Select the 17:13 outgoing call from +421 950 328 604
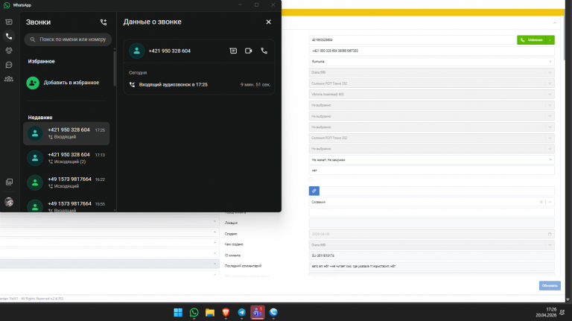The width and height of the screenshot is (572, 321). [x=66, y=158]
